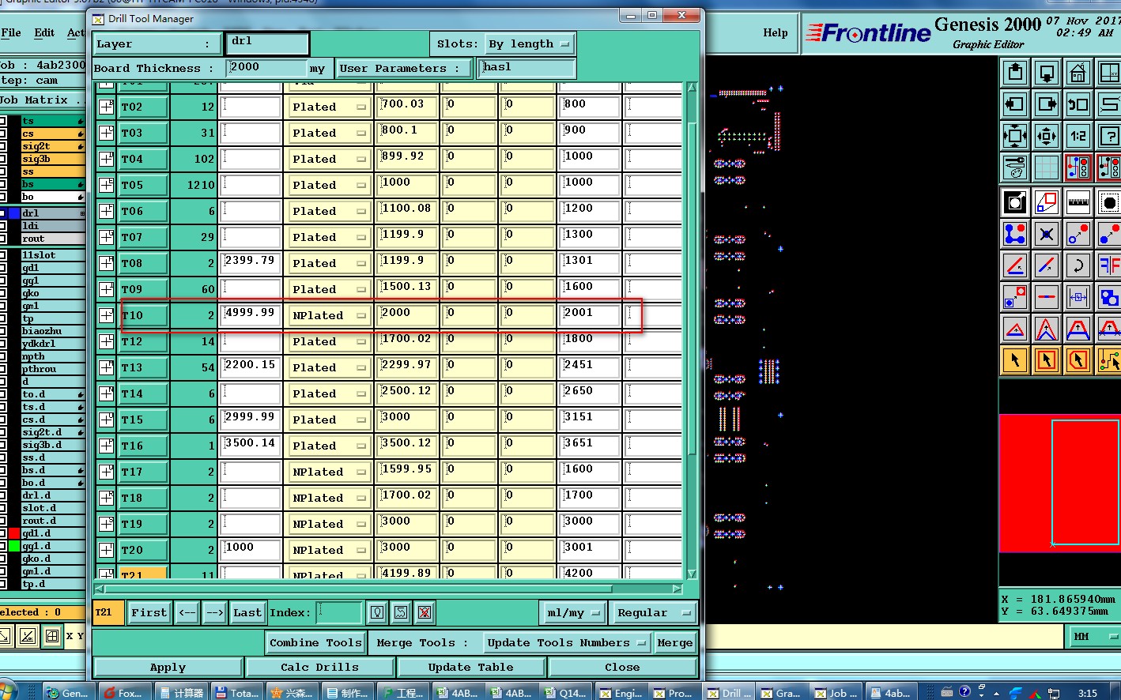Open the Plated type dropdown for T08
This screenshot has width=1121, height=700.
(329, 263)
